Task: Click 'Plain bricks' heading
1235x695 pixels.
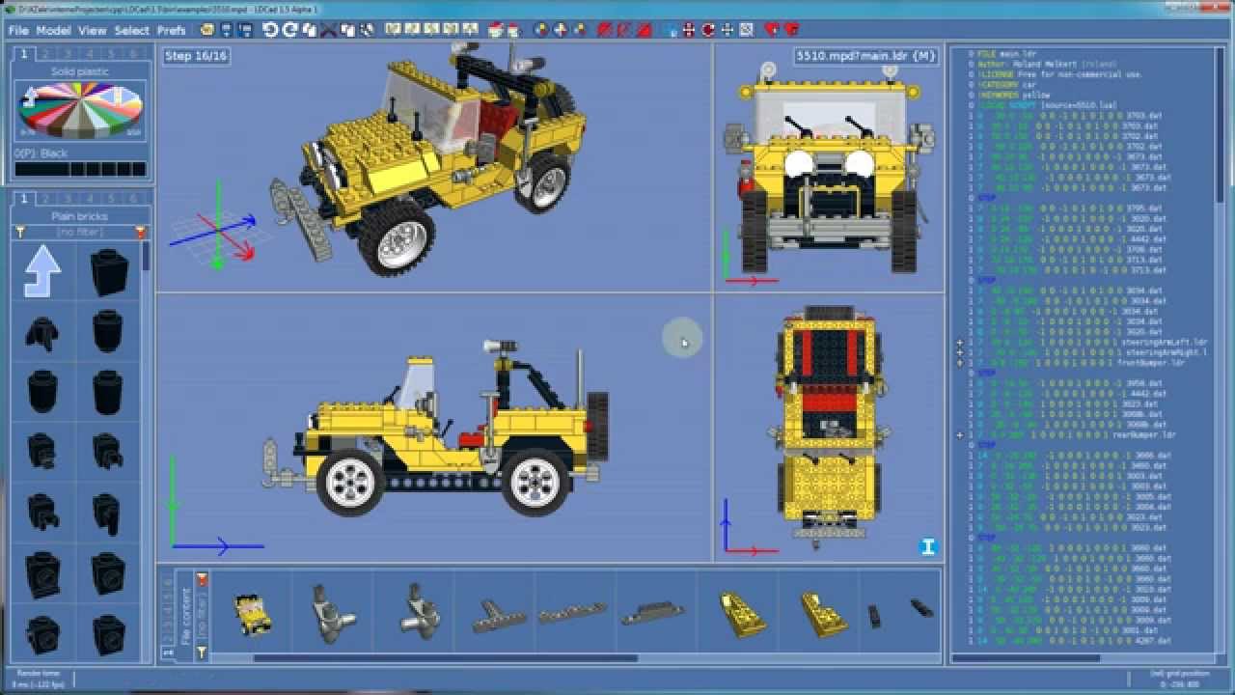Action: coord(80,216)
